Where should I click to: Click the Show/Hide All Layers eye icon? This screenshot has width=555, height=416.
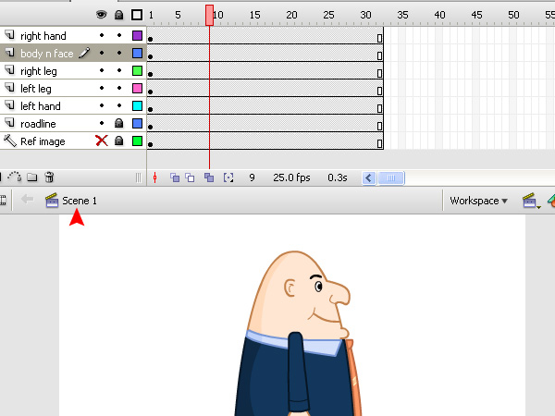click(x=101, y=15)
